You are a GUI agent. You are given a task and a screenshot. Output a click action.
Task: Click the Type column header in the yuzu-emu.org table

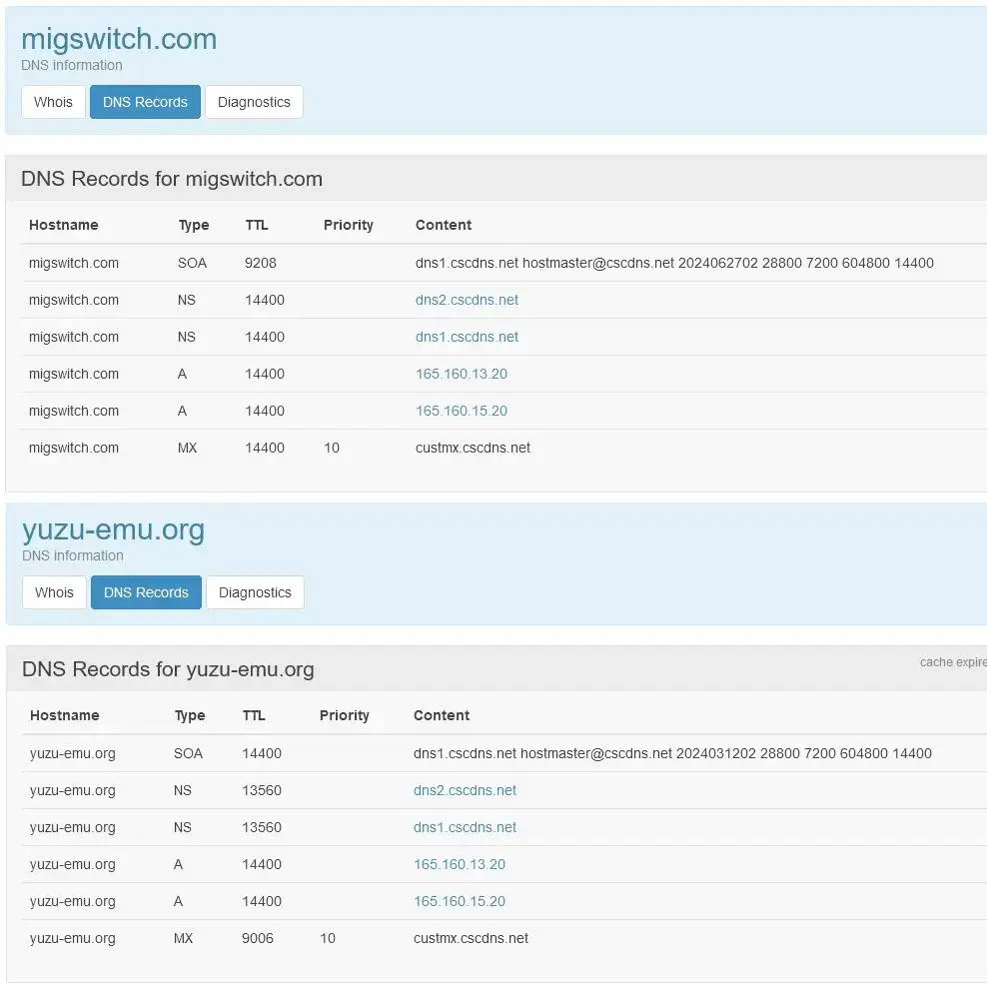pyautogui.click(x=190, y=715)
